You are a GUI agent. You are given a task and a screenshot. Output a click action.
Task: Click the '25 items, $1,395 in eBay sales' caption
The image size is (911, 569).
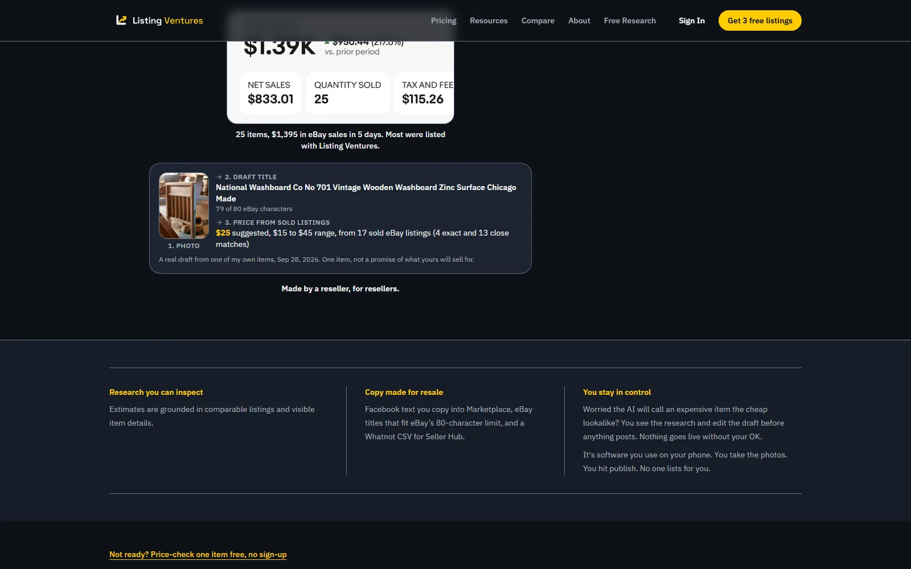point(340,140)
